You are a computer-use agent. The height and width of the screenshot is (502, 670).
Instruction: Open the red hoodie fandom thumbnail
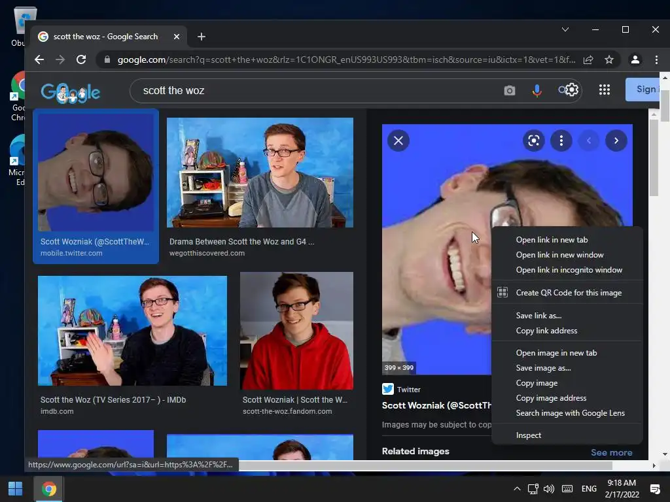click(296, 331)
